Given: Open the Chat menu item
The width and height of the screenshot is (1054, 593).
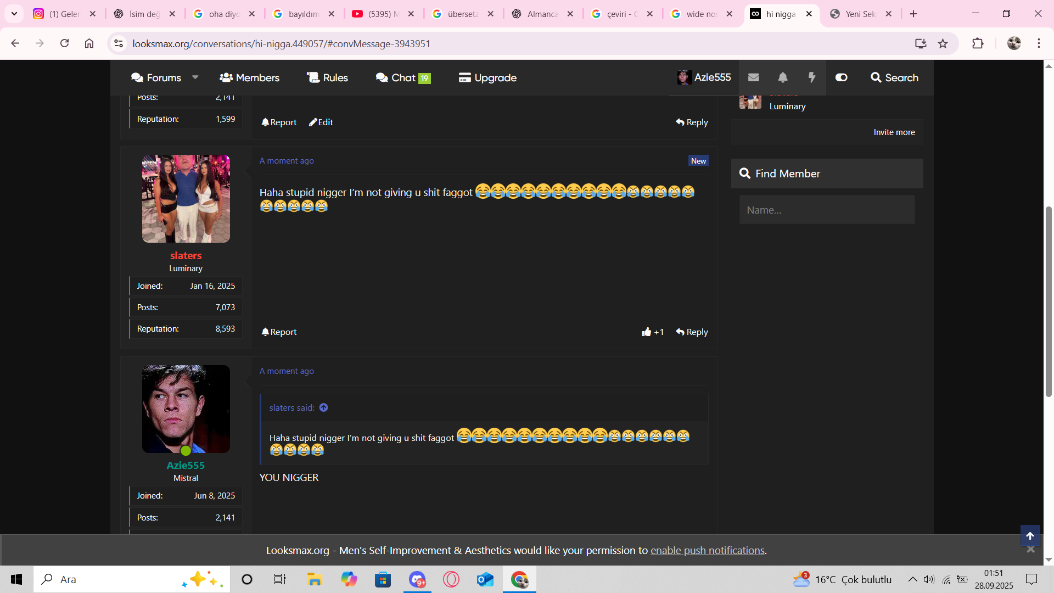Looking at the screenshot, I should (403, 77).
